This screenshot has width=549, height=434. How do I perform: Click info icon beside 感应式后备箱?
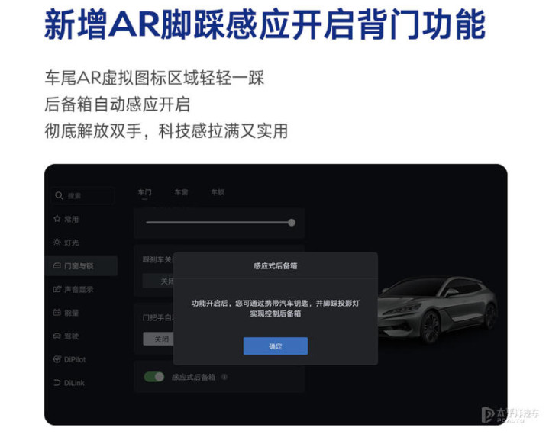click(224, 377)
